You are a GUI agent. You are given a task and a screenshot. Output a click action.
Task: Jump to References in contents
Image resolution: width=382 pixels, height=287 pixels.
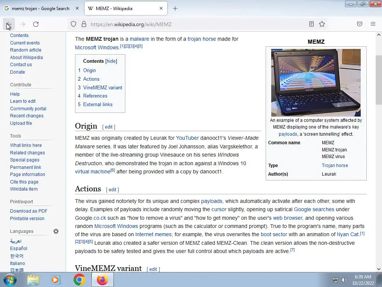[x=95, y=96]
